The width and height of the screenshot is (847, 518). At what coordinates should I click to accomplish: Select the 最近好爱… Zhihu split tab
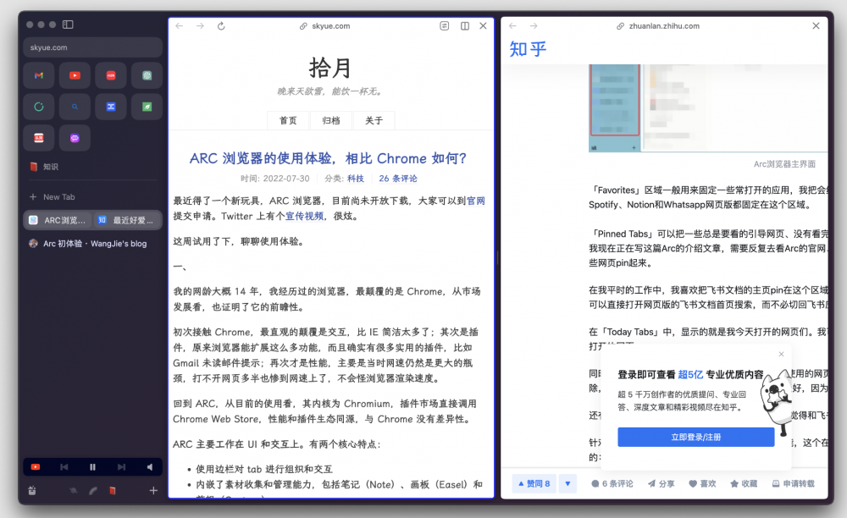(127, 220)
